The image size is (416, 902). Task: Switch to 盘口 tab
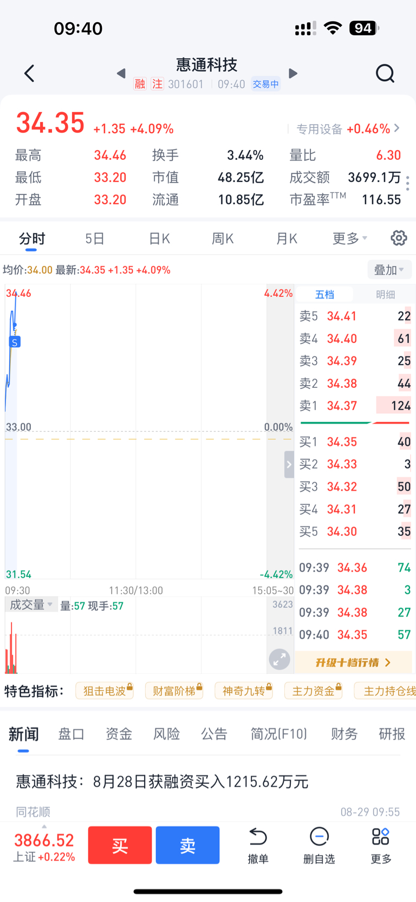[x=71, y=734]
